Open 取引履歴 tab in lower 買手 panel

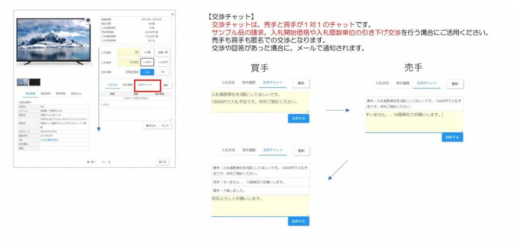coord(248,150)
